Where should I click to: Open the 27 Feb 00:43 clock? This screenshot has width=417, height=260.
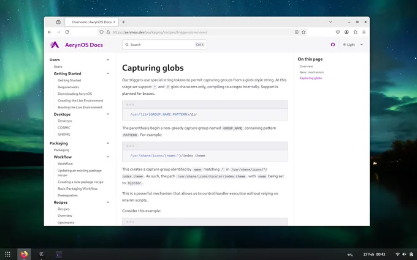[374, 254]
